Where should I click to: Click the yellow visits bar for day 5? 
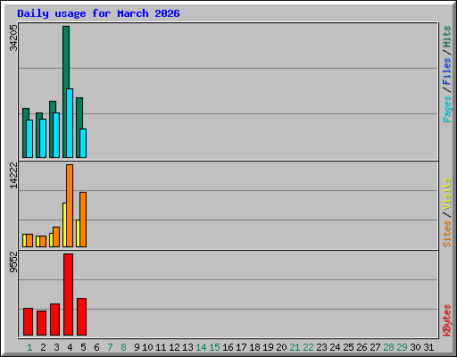(x=78, y=234)
